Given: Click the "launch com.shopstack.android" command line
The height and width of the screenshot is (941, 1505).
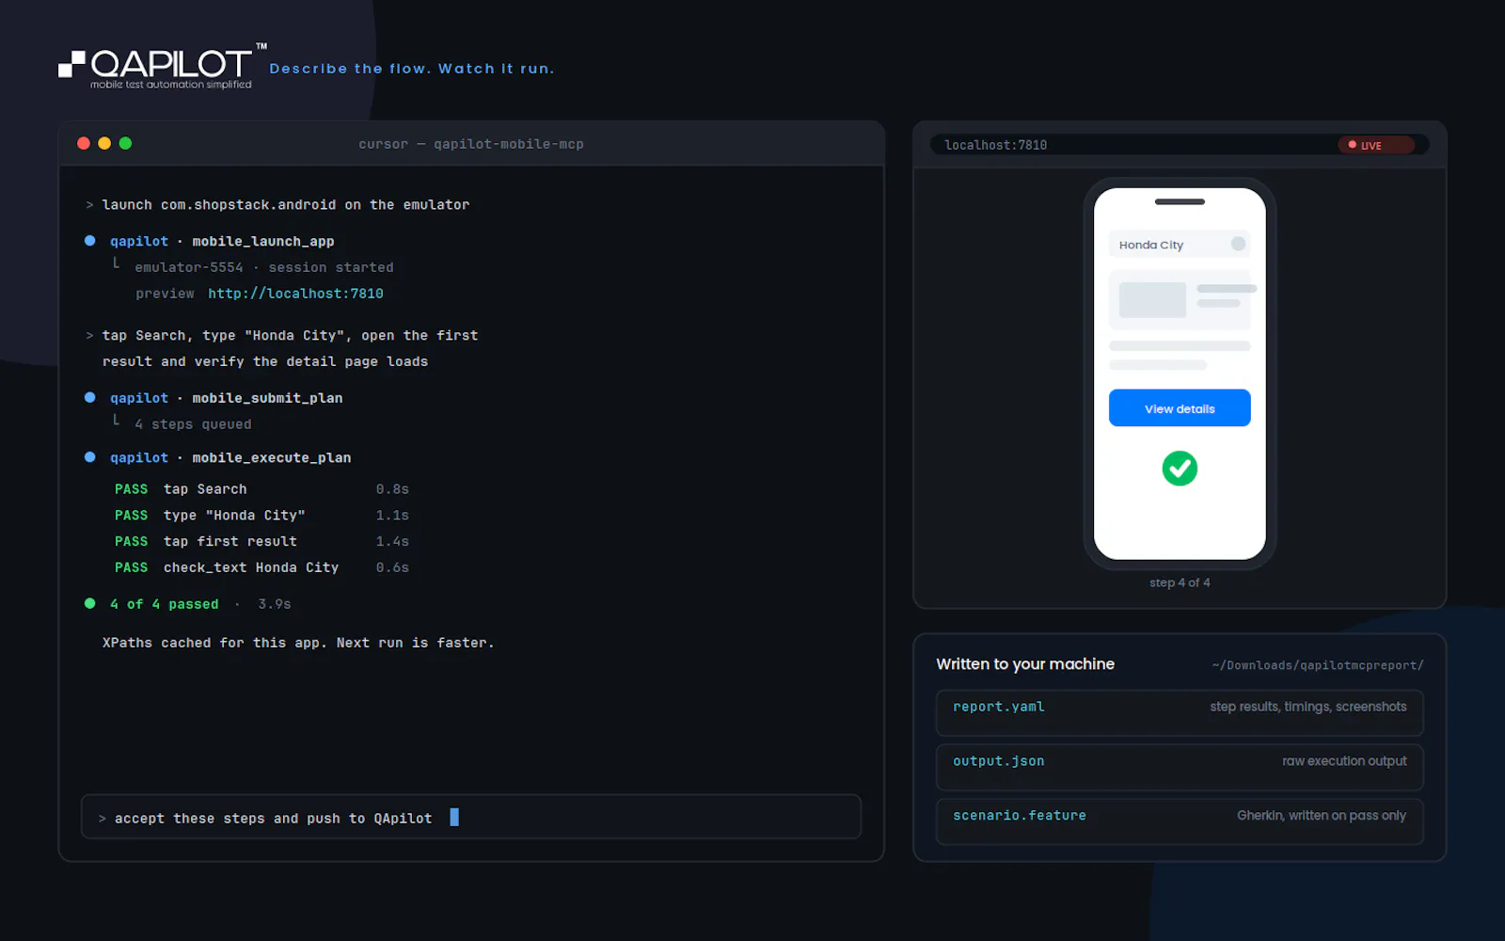Looking at the screenshot, I should point(286,205).
